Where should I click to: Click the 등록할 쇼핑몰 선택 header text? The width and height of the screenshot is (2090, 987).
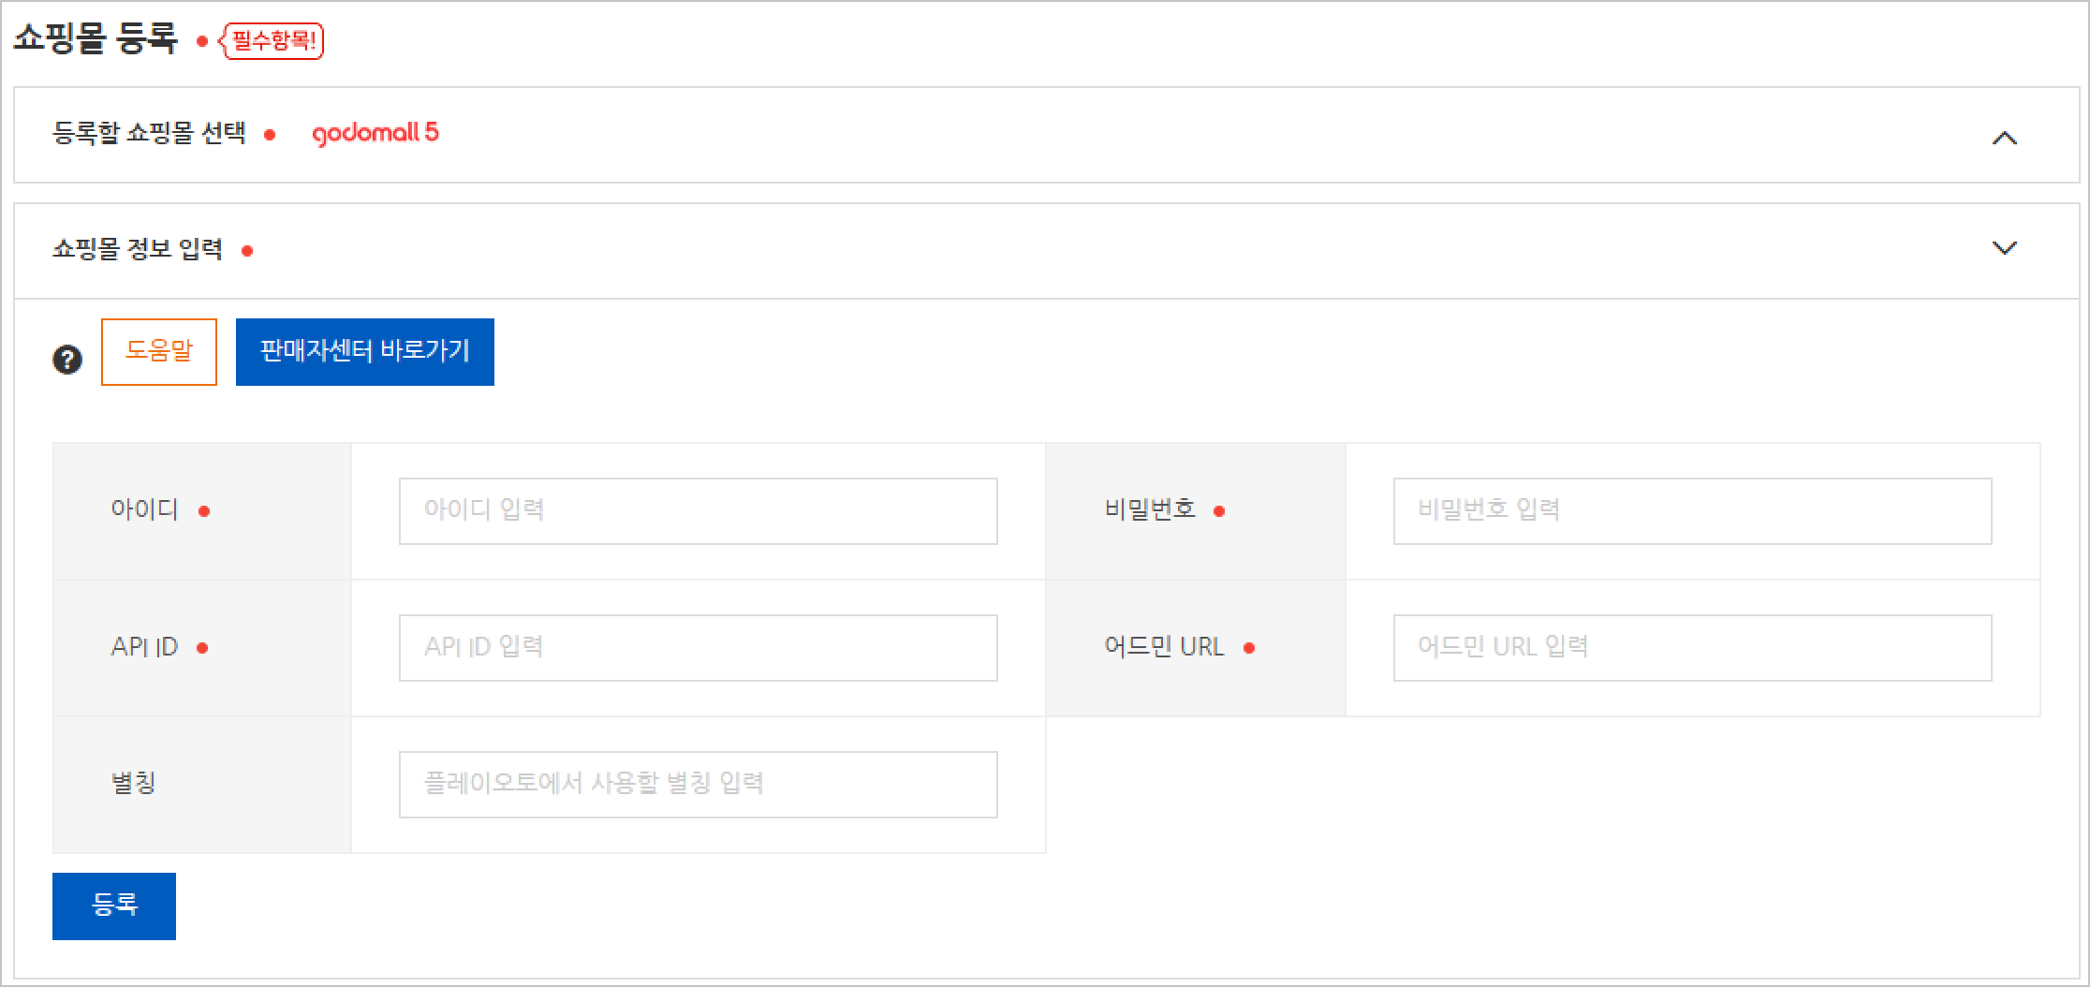tap(150, 133)
